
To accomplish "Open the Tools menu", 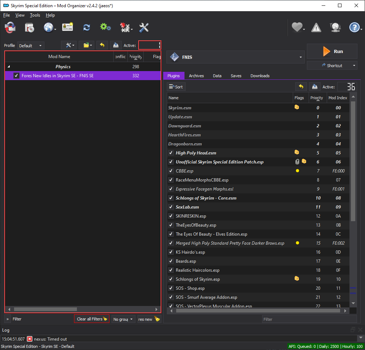I will click(x=35, y=15).
